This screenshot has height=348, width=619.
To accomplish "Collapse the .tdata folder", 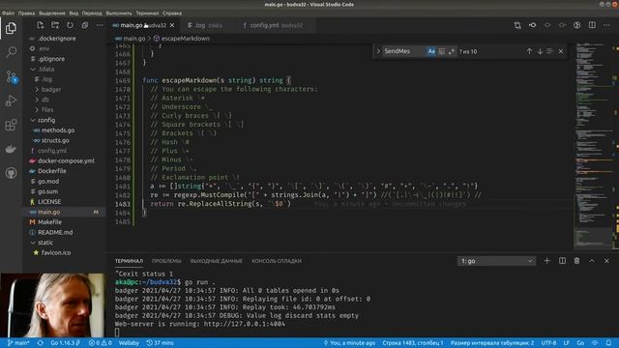I will [x=33, y=69].
